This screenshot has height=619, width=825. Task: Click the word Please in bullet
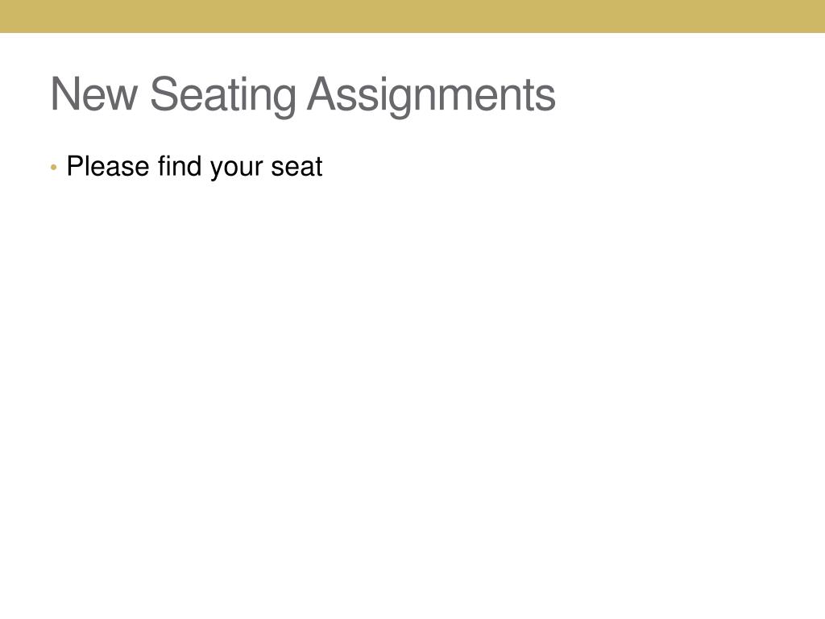point(108,166)
